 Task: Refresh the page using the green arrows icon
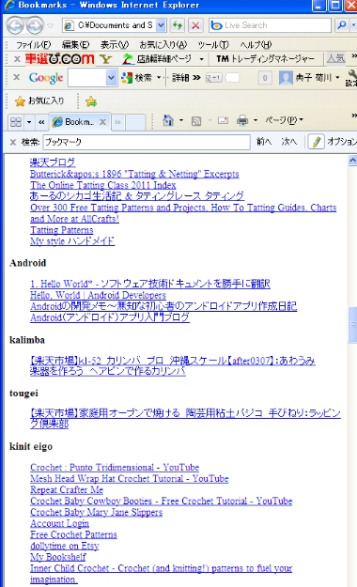coord(178,25)
